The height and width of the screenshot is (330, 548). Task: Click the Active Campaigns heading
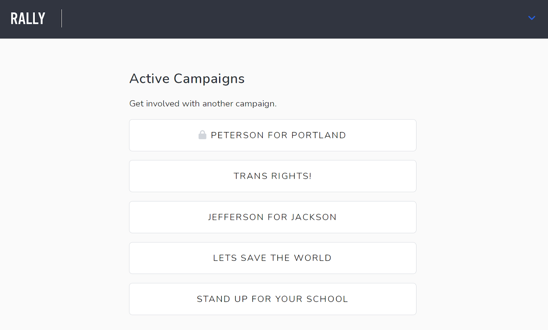point(187,79)
